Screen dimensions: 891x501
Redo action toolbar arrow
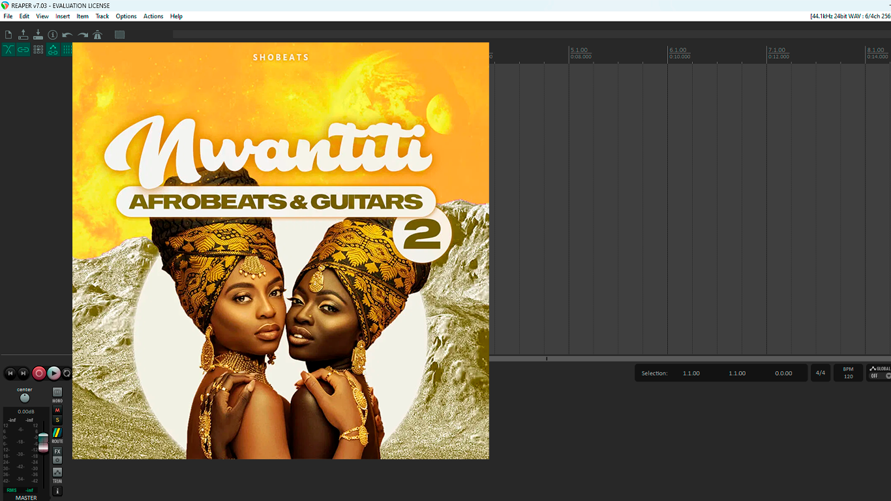(83, 35)
